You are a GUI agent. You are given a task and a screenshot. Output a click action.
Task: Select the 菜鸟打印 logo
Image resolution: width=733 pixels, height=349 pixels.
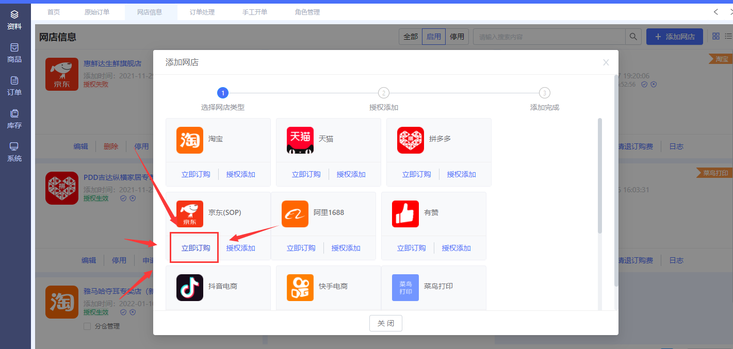(405, 288)
